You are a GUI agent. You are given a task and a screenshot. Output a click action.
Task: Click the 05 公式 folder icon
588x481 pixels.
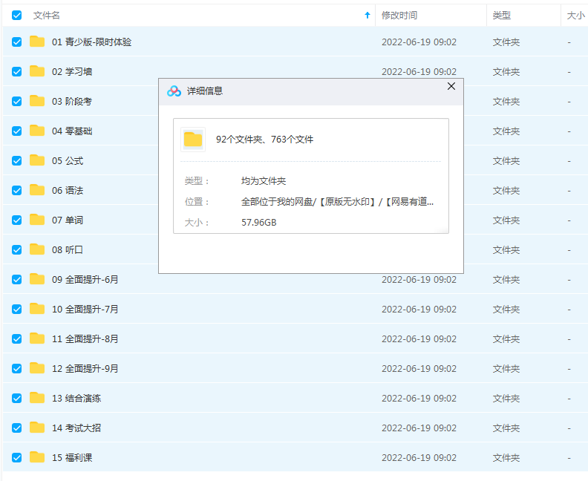[37, 160]
